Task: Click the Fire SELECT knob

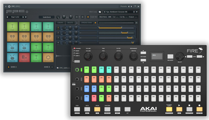Action: pyautogui.click(x=180, y=56)
